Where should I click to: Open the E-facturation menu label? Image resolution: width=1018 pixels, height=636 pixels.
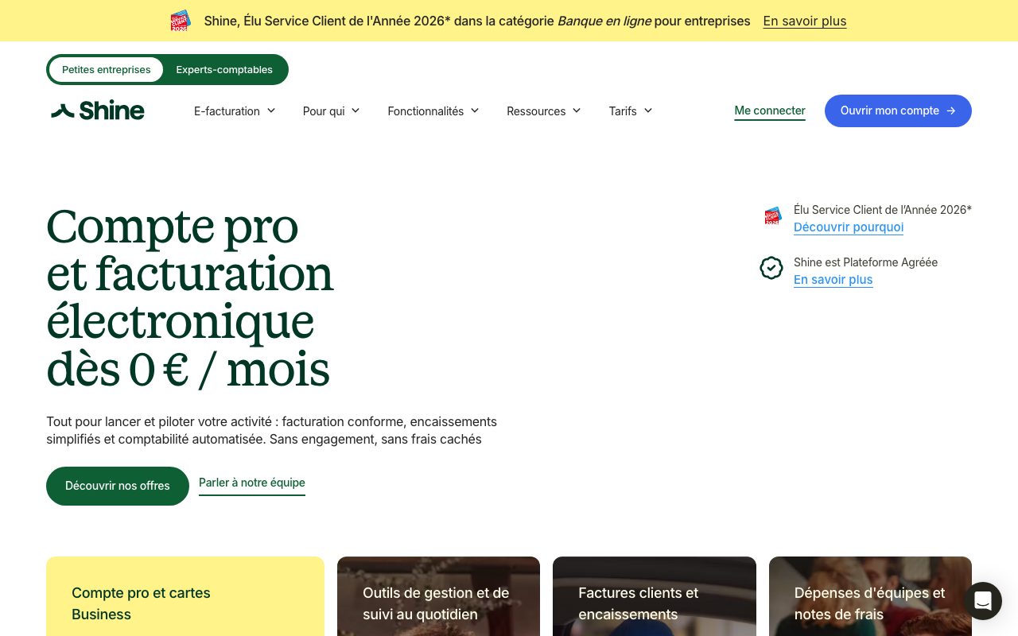[x=227, y=111]
